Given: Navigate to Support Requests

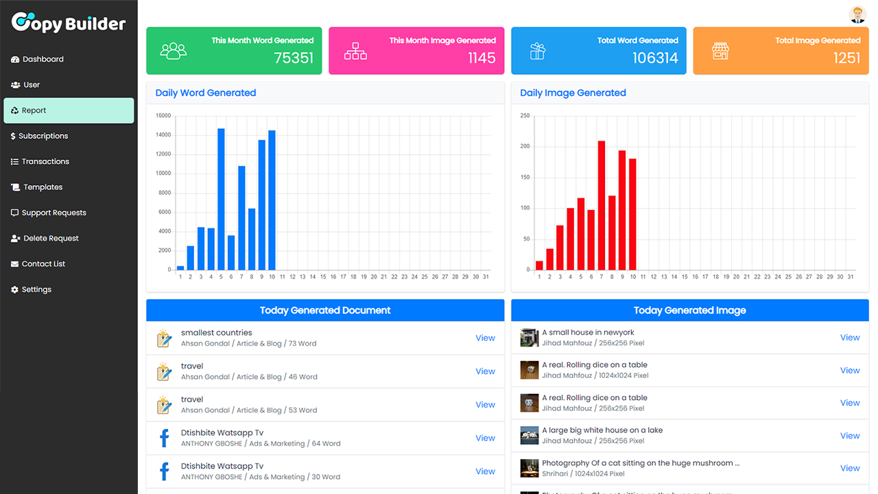Looking at the screenshot, I should click(54, 213).
